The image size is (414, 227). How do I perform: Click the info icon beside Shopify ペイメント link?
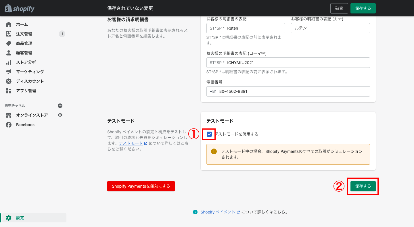tap(195, 212)
